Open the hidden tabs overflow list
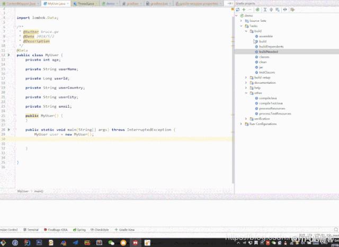This screenshot has width=339, height=247. (229, 4)
